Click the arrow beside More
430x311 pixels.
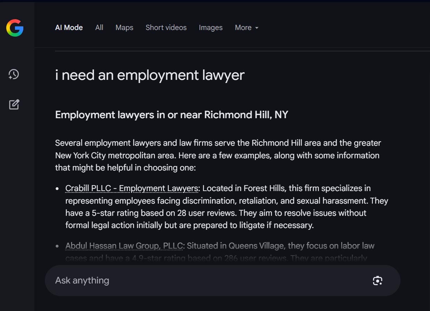(x=257, y=28)
